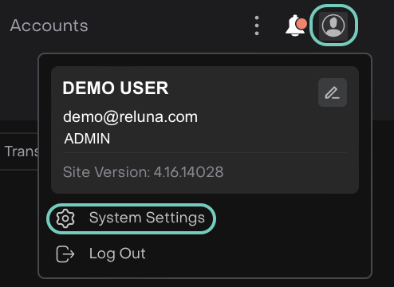Click the word Out in Log Out
394x287 pixels.
coord(132,254)
